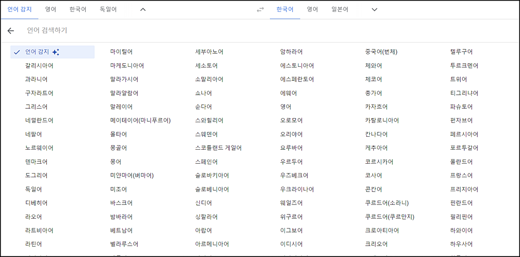Pick 네팔어 as source language
The width and height of the screenshot is (520, 257).
(33, 134)
